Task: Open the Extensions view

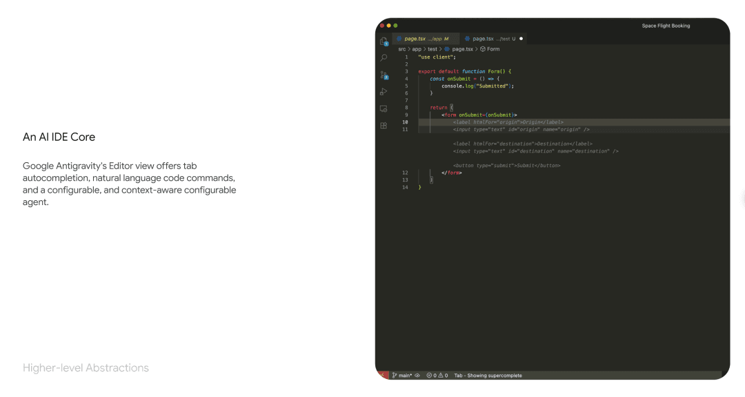Action: 384,126
